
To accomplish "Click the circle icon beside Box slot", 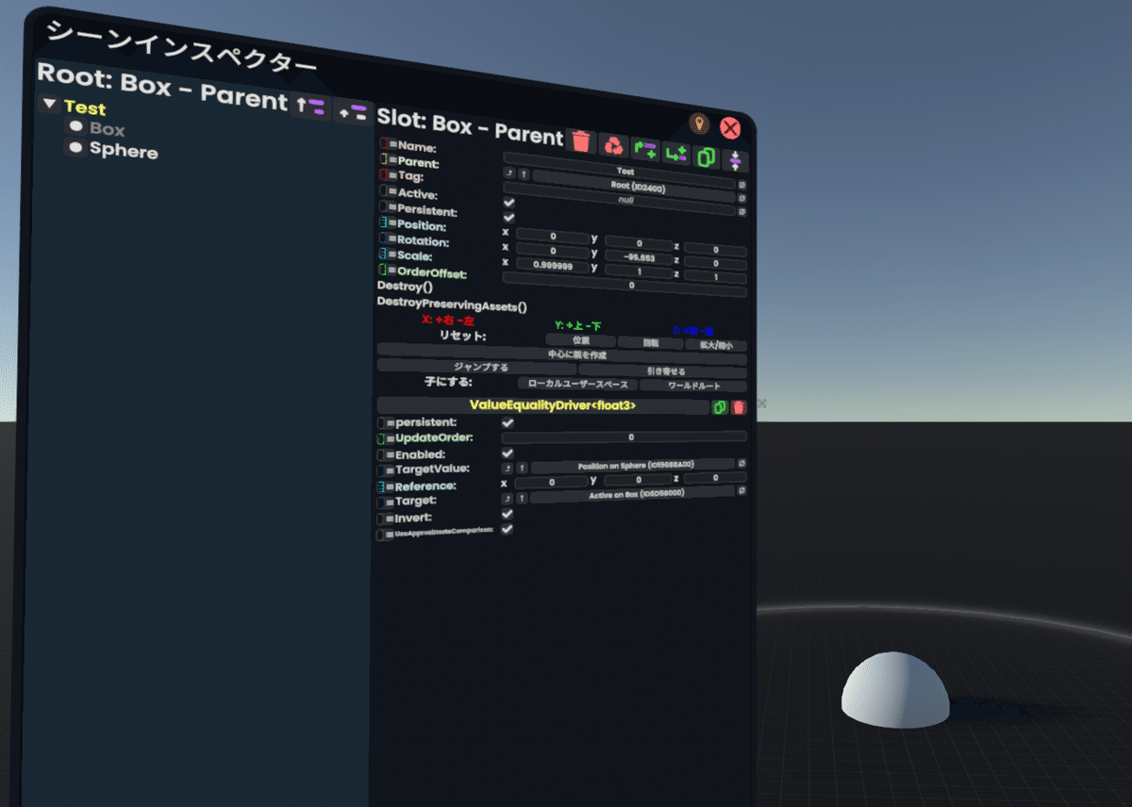I will pyautogui.click(x=75, y=126).
